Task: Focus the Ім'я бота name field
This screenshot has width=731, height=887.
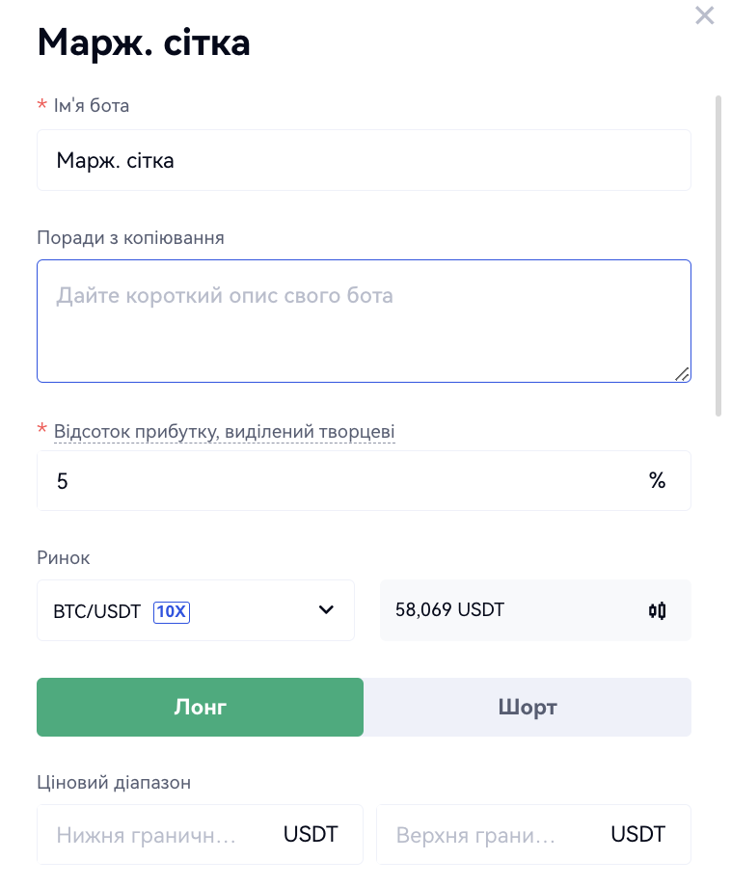Action: click(x=364, y=160)
